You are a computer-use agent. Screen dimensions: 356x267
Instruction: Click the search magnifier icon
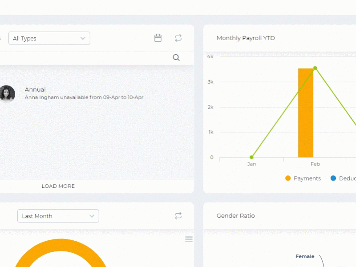176,58
